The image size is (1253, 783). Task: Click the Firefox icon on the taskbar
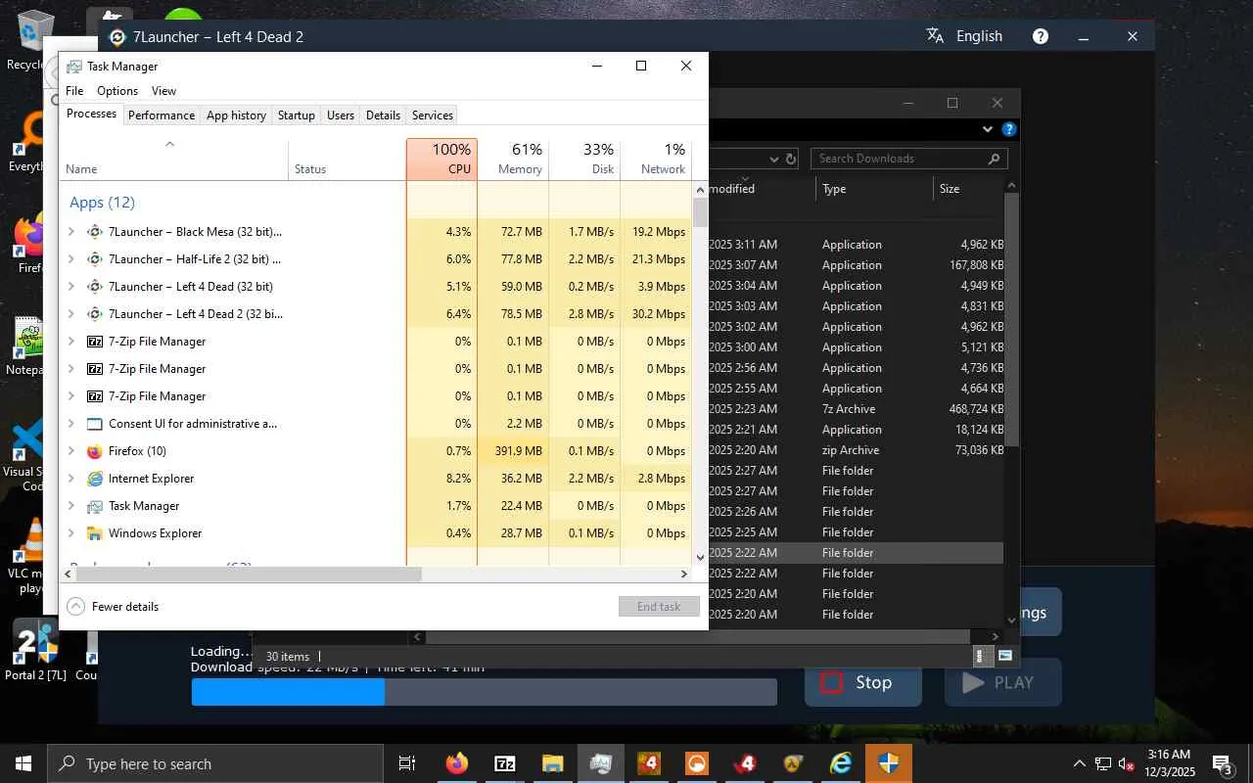[457, 763]
